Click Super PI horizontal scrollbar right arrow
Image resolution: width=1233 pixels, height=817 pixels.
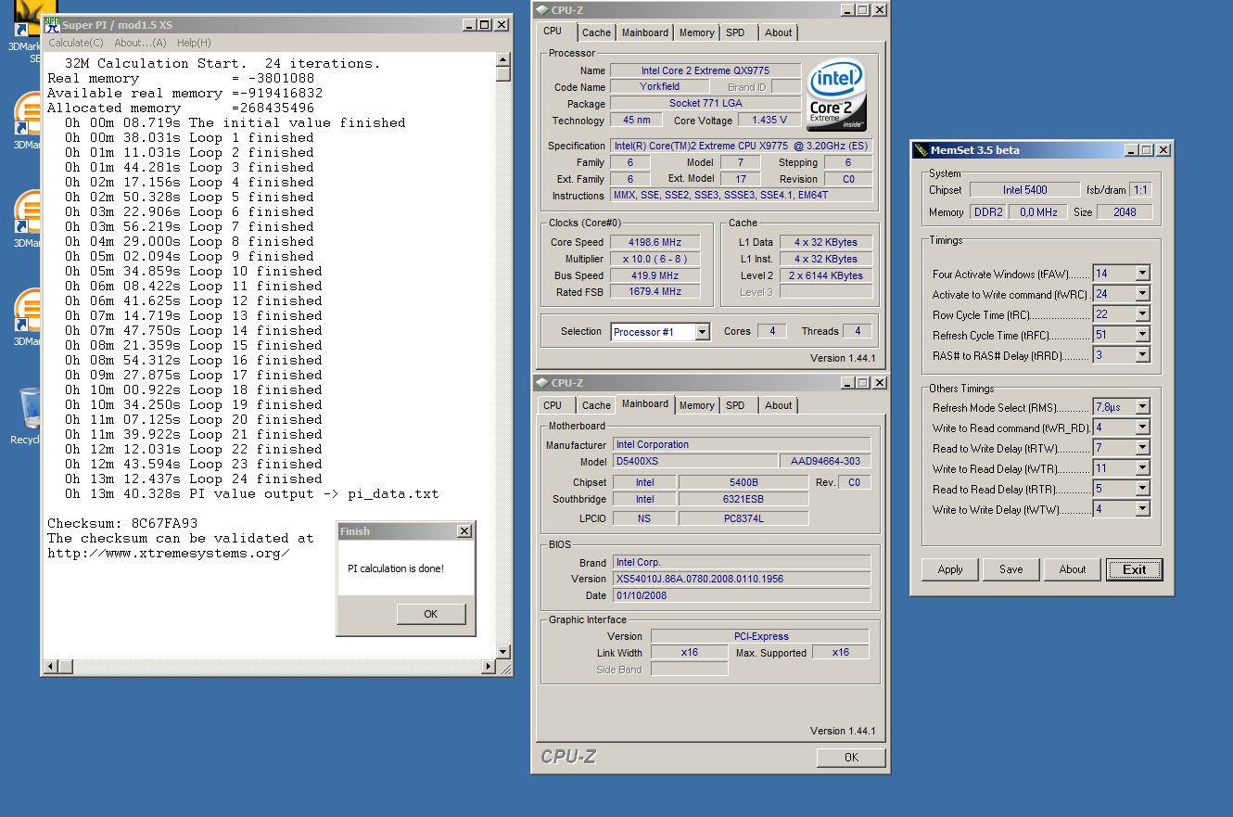[489, 667]
